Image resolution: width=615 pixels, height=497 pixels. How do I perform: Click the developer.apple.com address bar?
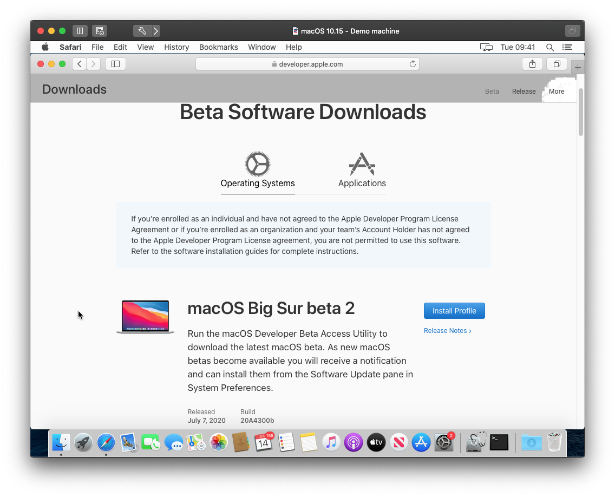[x=307, y=64]
